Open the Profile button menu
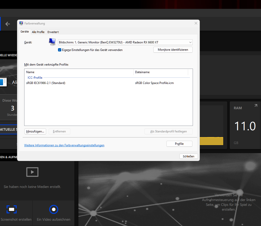Image resolution: width=261 pixels, height=226 pixels. pyautogui.click(x=179, y=144)
